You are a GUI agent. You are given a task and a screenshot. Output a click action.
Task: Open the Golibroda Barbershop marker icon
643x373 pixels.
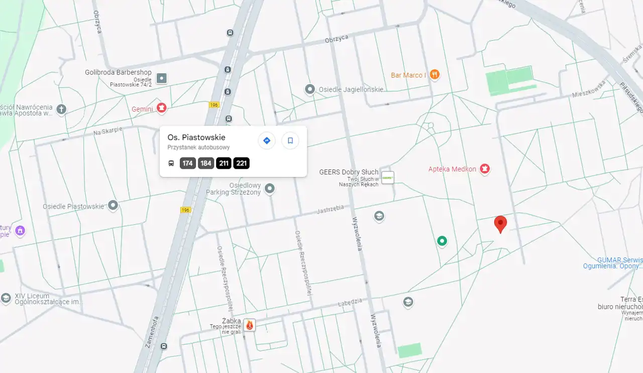161,78
